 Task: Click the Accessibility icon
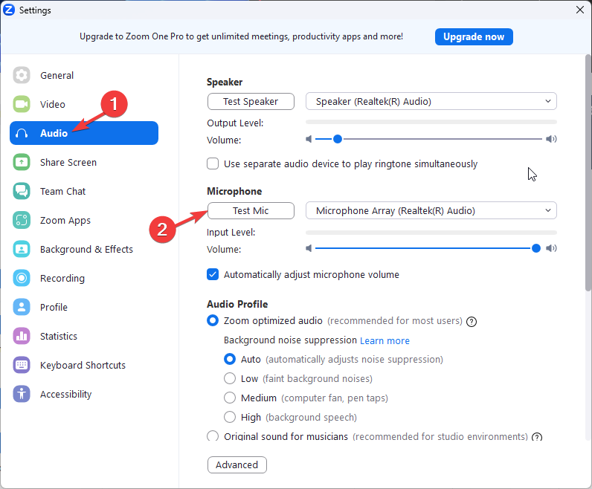(22, 395)
